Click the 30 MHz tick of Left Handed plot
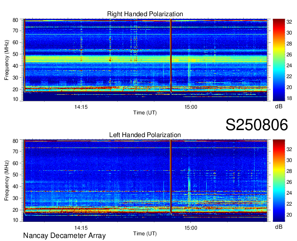This screenshot has height=241, width=297. click(x=15, y=198)
